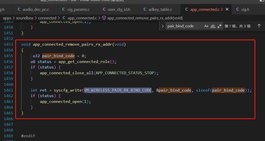Click pair_bind_code on line 1455

click(x=58, y=56)
